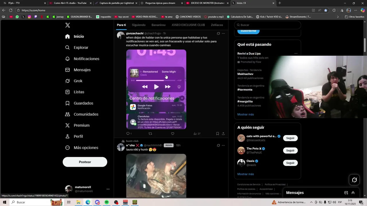The width and height of the screenshot is (367, 206).
Task: Open Más opciones menu
Action: point(82,148)
